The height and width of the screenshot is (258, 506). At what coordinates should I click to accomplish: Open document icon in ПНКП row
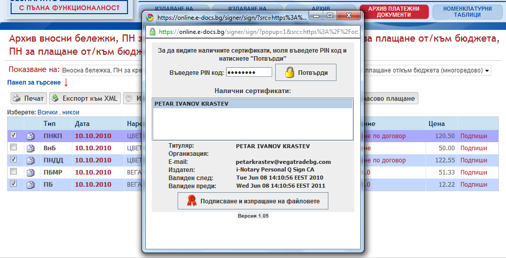click(30, 136)
